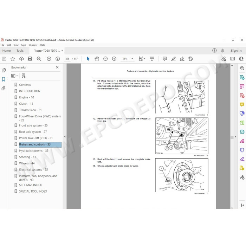
Task: Click the scrolling mode toolbar icon
Action: pyautogui.click(x=152, y=59)
